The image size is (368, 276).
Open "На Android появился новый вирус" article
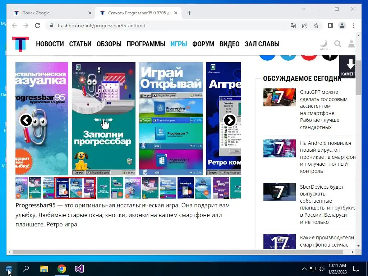pyautogui.click(x=328, y=157)
